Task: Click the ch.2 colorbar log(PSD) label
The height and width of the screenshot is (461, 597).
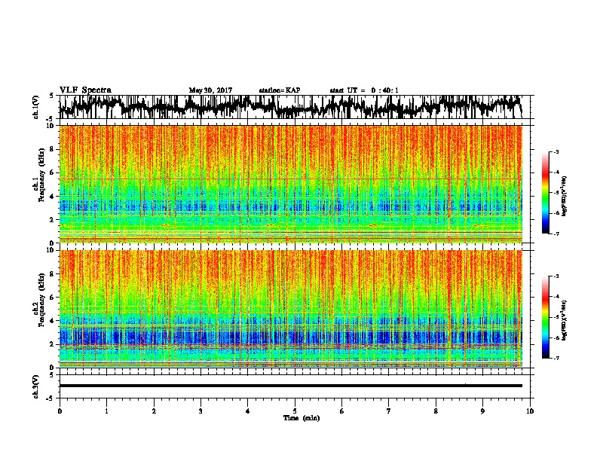Action: point(564,320)
